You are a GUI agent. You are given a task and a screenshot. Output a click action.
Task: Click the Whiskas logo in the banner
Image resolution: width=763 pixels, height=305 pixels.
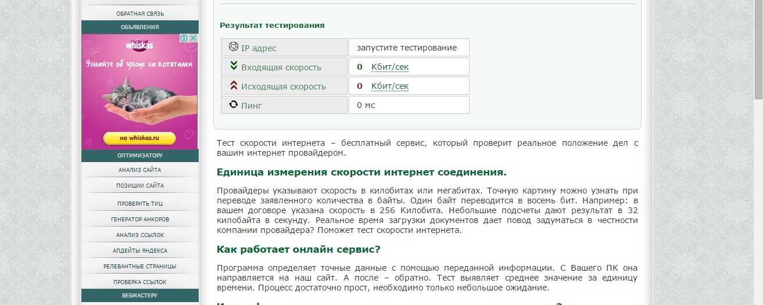click(139, 45)
